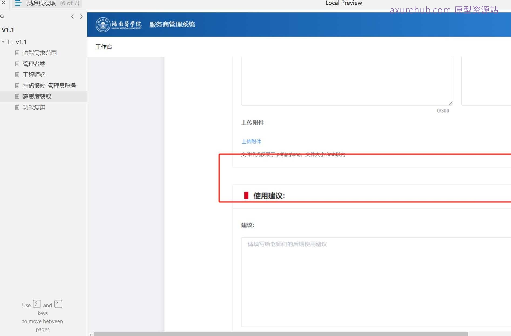
Task: Click the next page arrow
Action: click(81, 16)
